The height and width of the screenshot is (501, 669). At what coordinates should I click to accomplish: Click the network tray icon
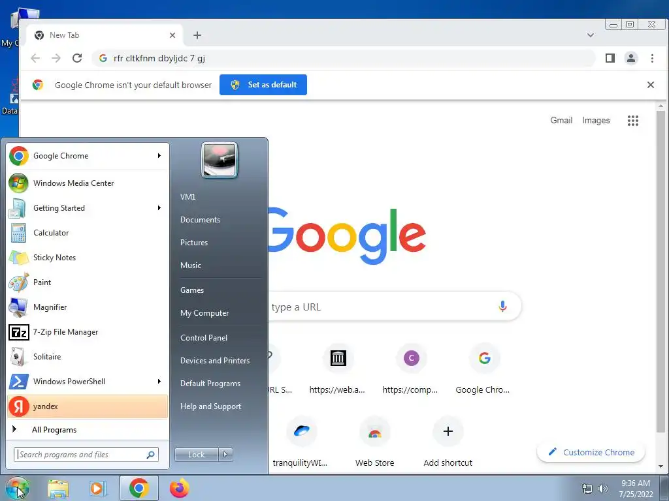pos(587,488)
